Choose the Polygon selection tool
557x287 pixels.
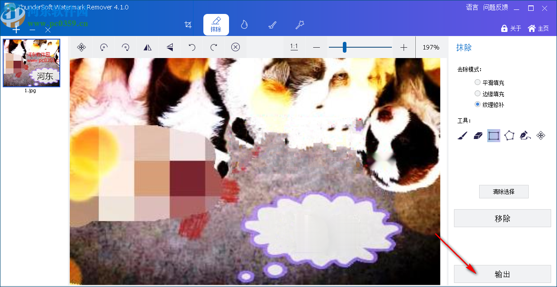pyautogui.click(x=510, y=135)
